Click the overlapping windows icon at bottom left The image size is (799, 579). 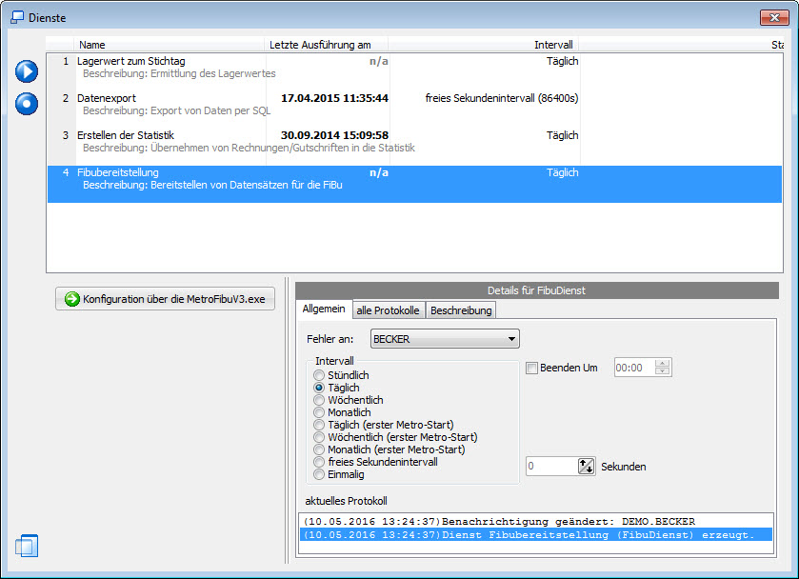coord(27,546)
